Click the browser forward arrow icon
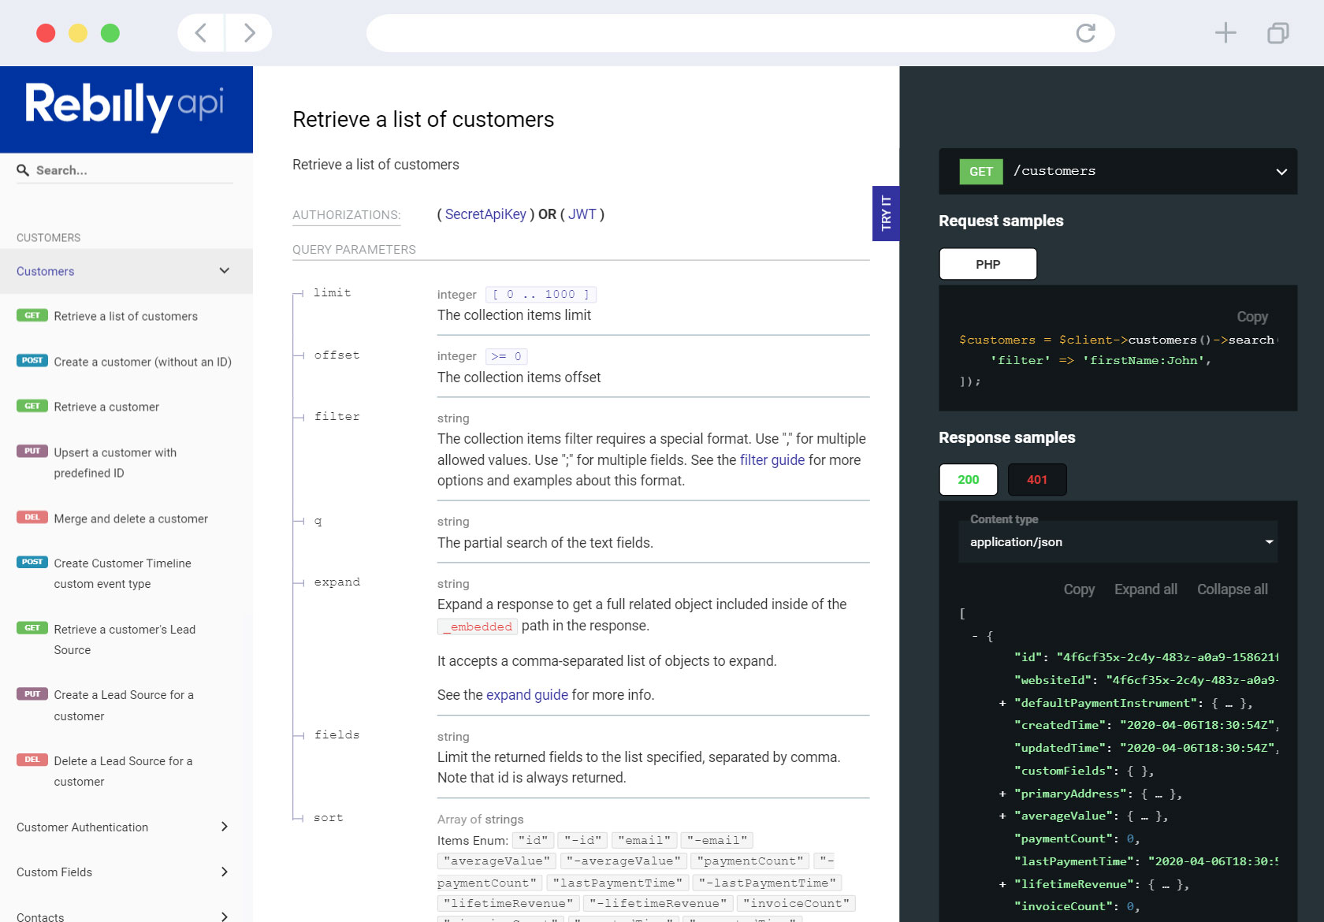Screen dimensions: 1324x922 249,33
